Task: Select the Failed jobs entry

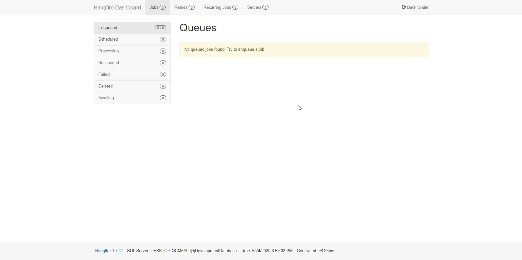Action: (x=104, y=75)
